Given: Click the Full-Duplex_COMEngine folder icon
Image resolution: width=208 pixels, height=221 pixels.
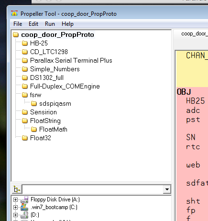Looking at the screenshot, I should pyautogui.click(x=25, y=86).
